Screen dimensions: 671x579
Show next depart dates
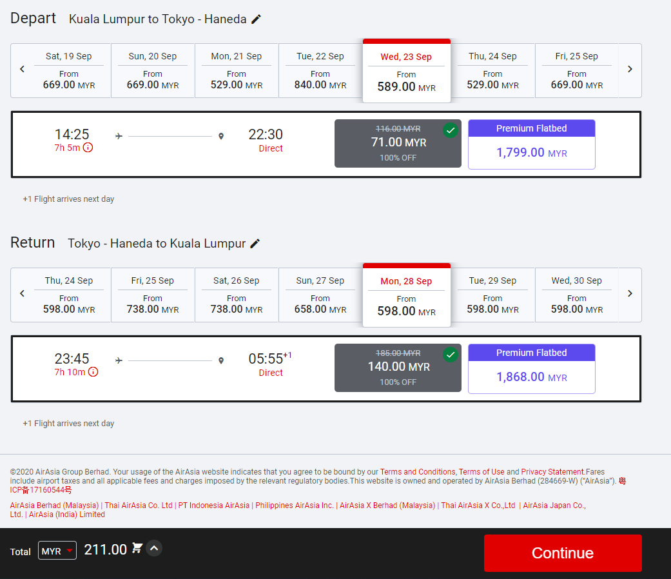click(630, 70)
